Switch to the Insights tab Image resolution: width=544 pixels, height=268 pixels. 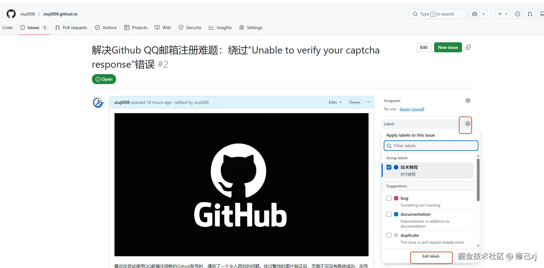coord(220,28)
